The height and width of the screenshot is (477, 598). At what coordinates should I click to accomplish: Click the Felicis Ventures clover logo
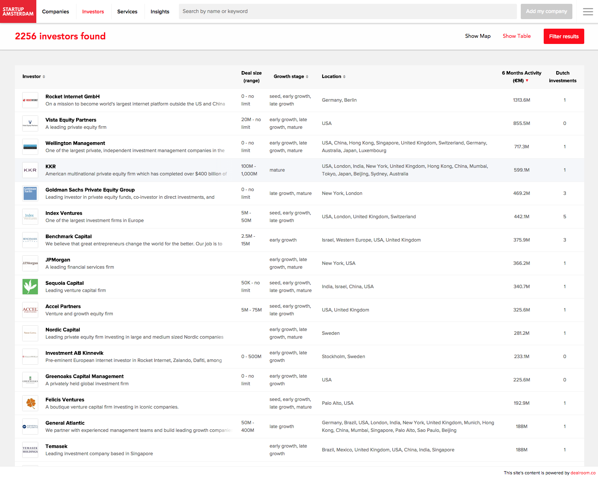point(30,403)
